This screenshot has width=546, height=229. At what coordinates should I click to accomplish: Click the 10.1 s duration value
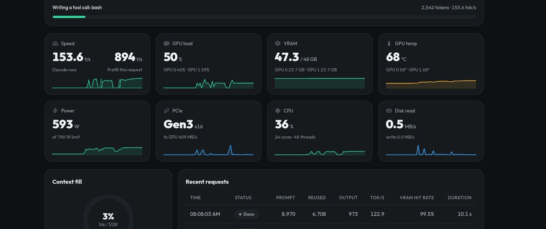[x=464, y=214]
